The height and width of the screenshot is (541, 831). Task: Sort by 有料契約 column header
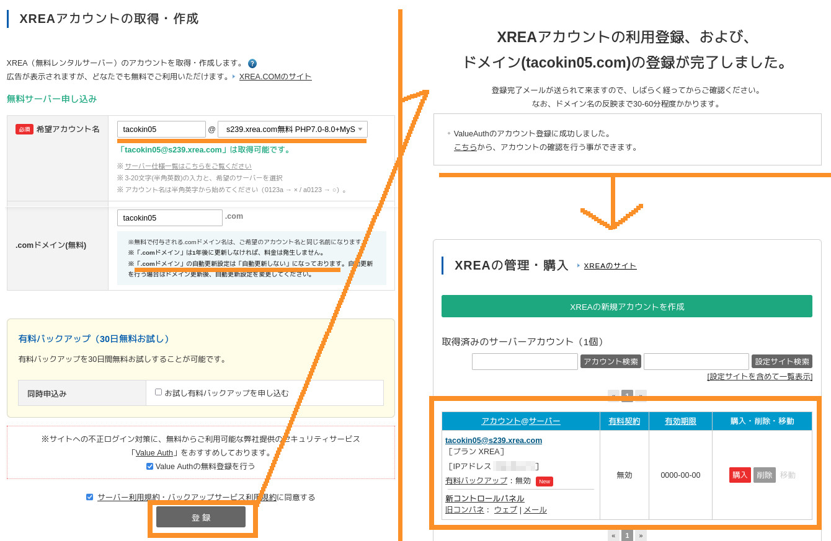coord(624,421)
